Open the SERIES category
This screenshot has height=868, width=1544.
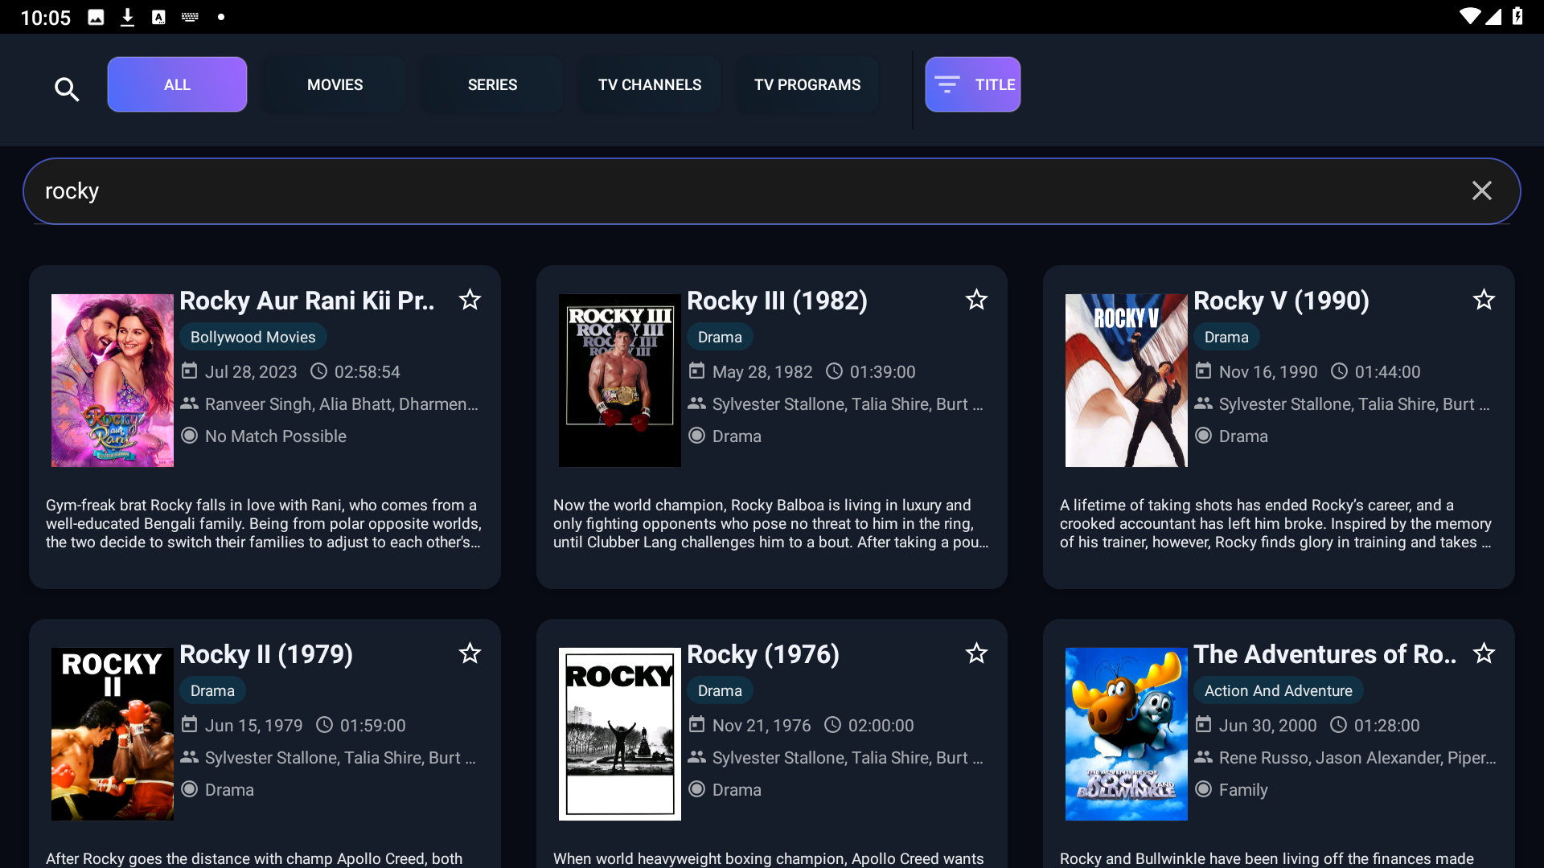491,84
